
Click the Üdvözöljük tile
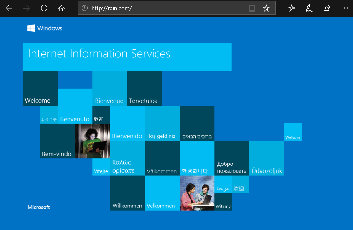click(x=267, y=158)
